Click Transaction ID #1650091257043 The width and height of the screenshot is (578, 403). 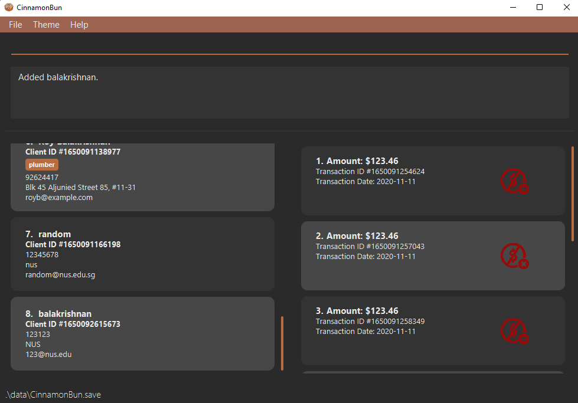pos(370,246)
